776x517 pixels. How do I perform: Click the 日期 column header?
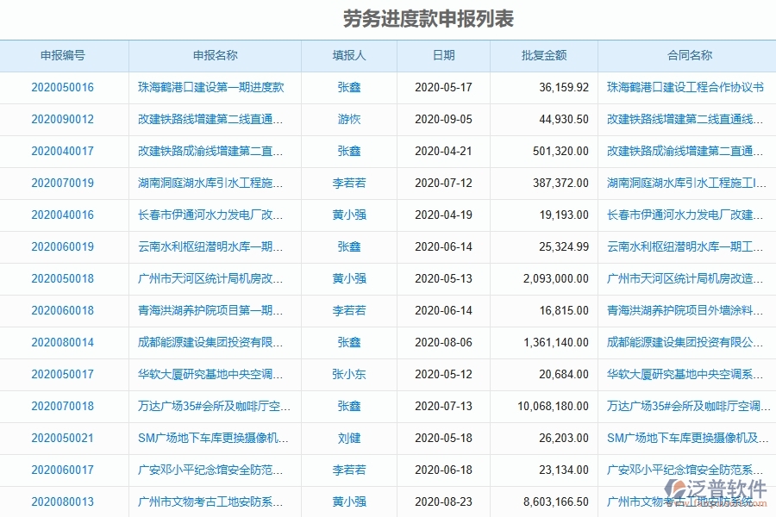coord(444,55)
